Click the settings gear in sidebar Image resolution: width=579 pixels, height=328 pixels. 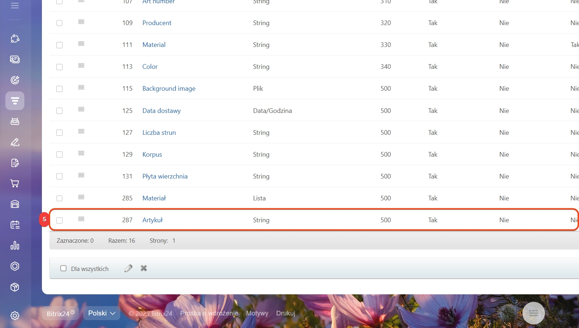coord(15,315)
